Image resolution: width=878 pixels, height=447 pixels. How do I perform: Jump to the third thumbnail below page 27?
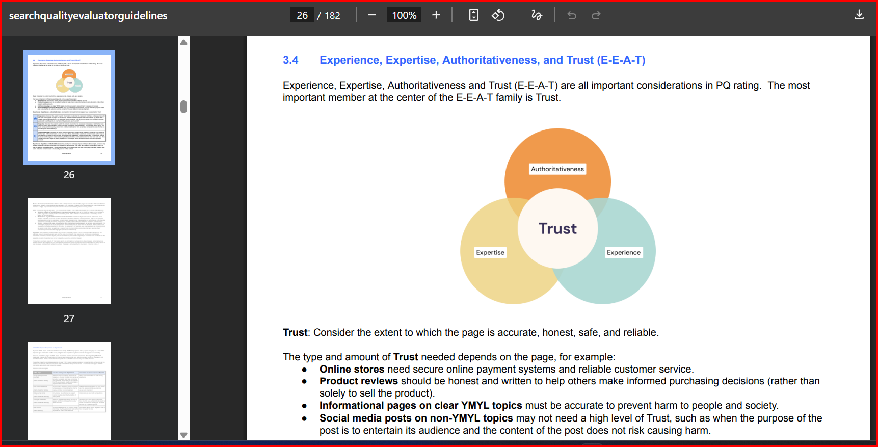coord(69,390)
